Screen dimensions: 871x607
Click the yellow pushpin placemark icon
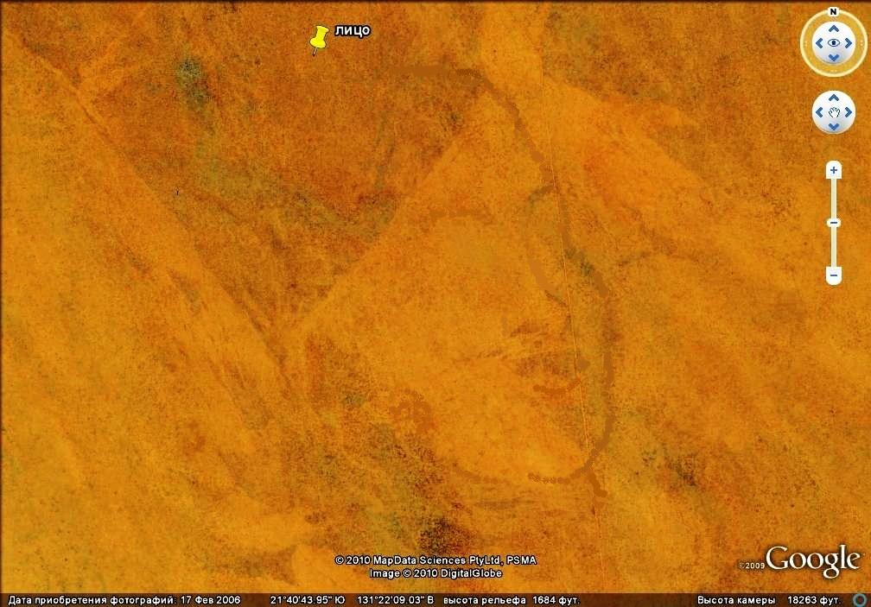click(319, 39)
